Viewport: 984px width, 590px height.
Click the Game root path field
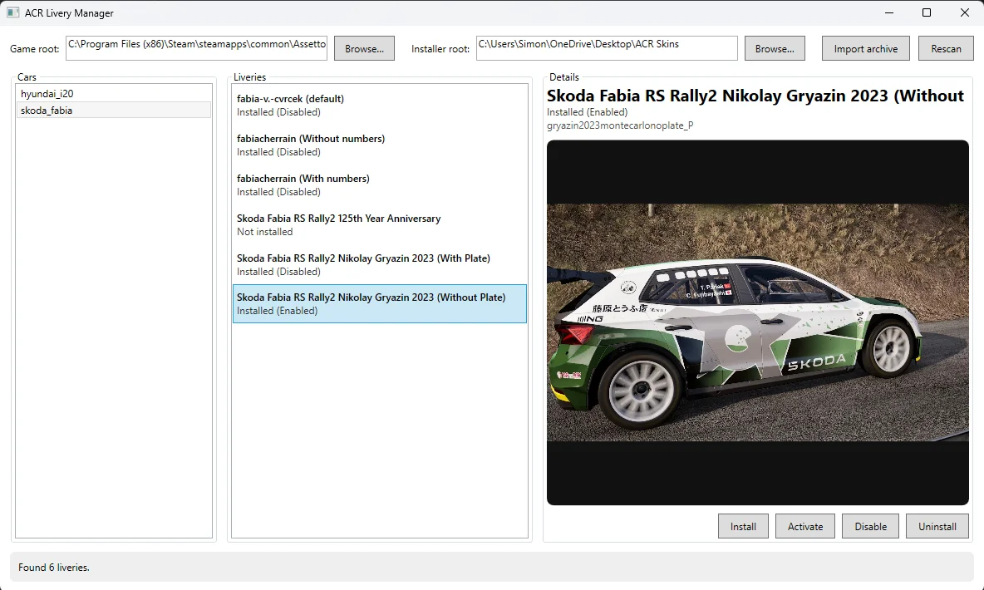point(196,48)
